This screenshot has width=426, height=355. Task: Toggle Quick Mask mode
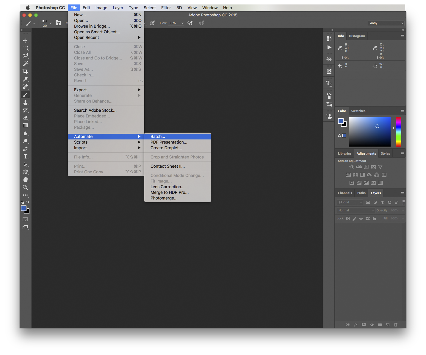25,219
